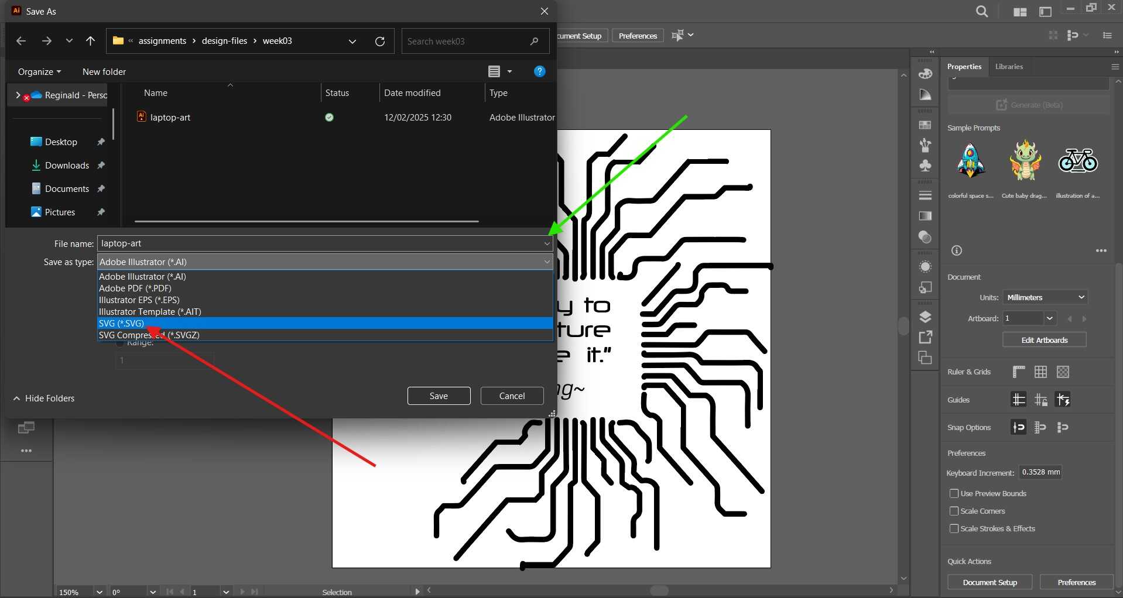Open the Layers panel icon
Viewport: 1123px width, 598px height.
coord(925,317)
